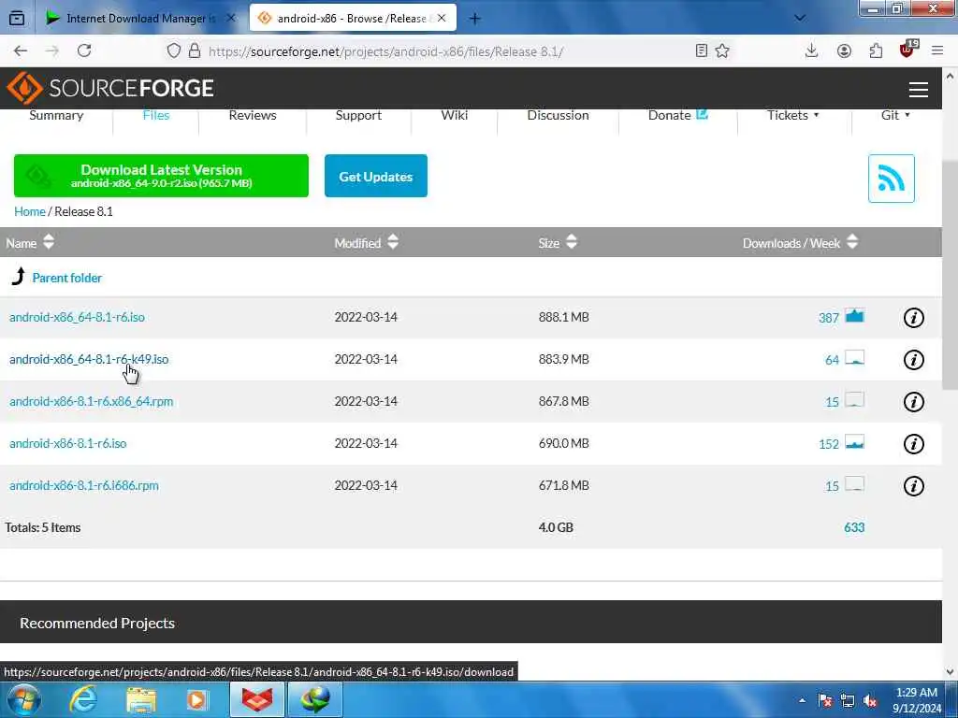
Task: Open the Support tab
Action: tap(358, 115)
